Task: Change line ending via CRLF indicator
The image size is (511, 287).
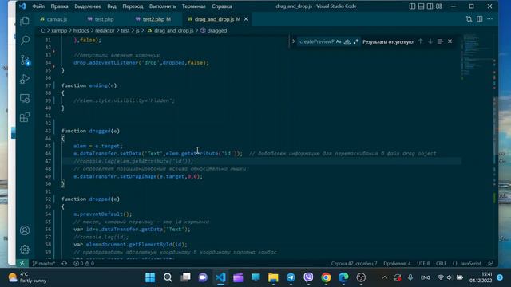Action: click(x=441, y=263)
